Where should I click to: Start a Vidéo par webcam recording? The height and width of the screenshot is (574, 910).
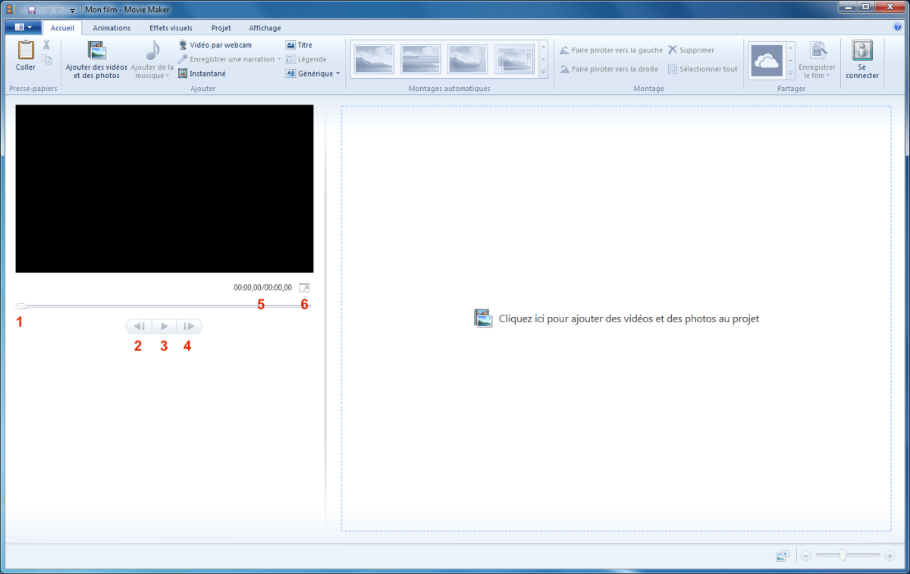tap(215, 45)
